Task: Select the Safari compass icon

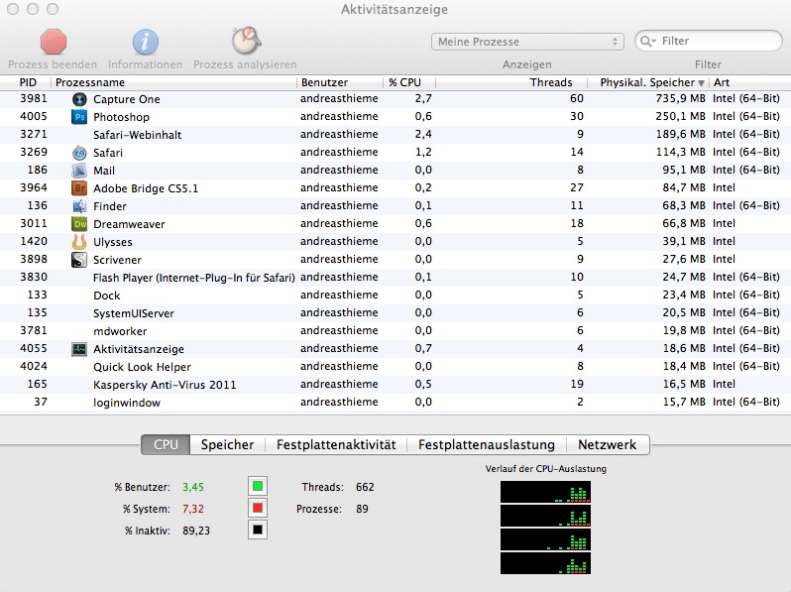Action: pos(79,153)
